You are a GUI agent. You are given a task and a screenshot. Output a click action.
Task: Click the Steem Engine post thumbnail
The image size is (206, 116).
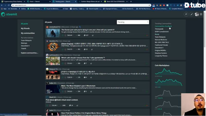tap(53, 47)
